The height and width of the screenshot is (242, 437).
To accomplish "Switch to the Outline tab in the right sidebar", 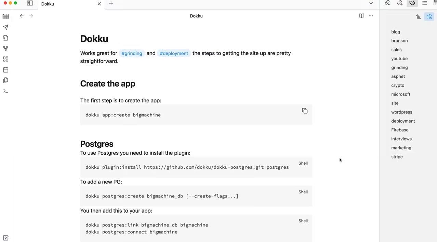I will point(424,3).
